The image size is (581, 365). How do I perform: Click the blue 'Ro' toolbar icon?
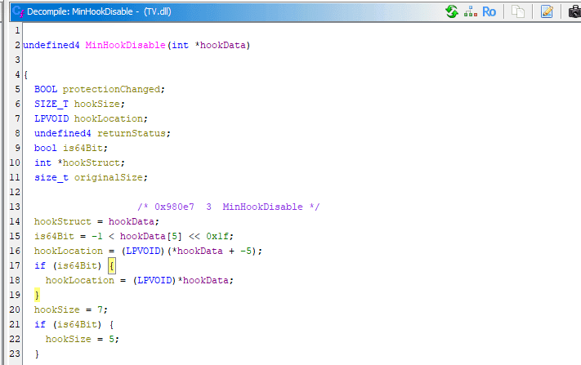click(489, 12)
